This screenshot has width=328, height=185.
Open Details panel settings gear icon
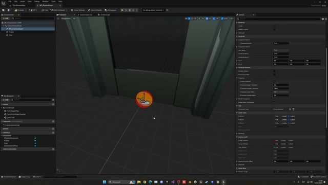[326, 19]
